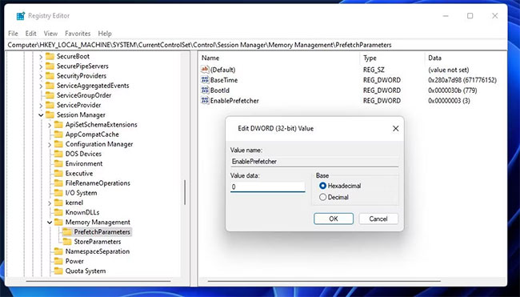Open the Help menu
Image resolution: width=520 pixels, height=297 pixels.
pyautogui.click(x=105, y=34)
